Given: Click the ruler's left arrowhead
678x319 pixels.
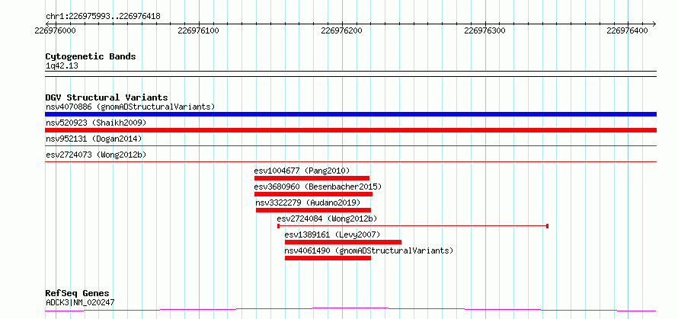Looking at the screenshot, I should [x=48, y=24].
